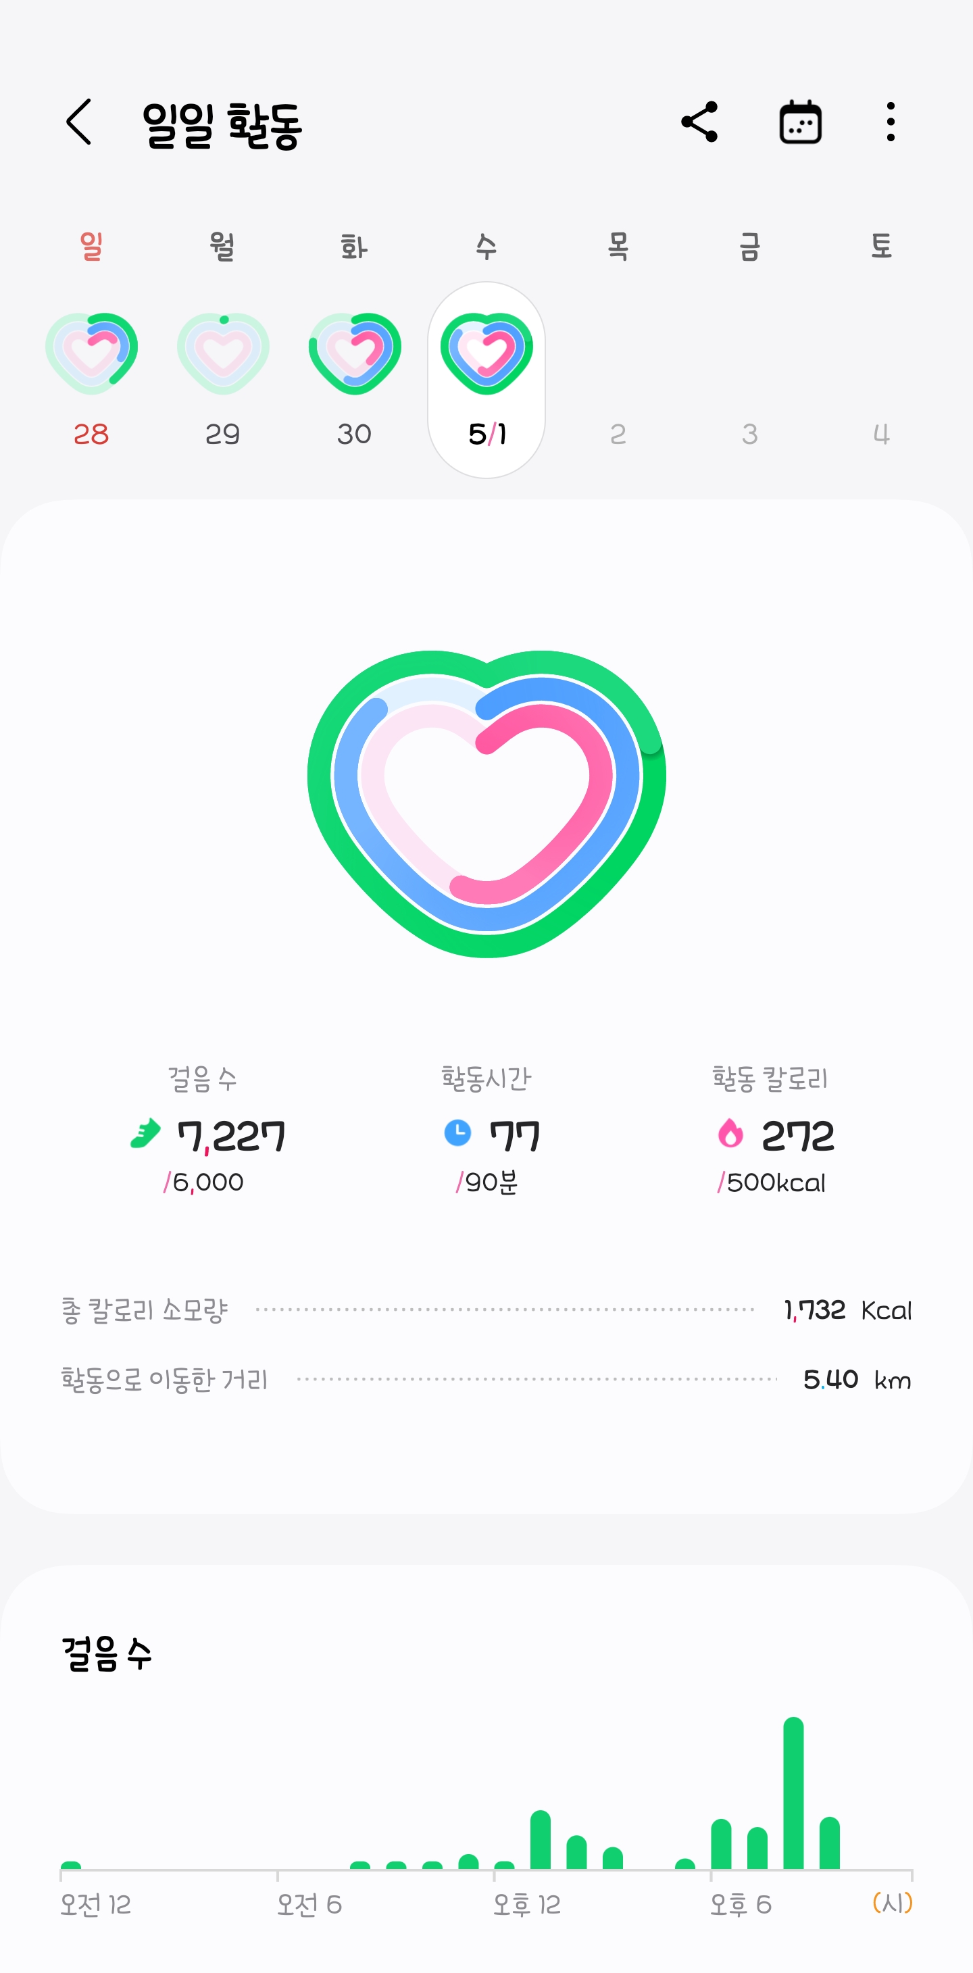The image size is (973, 1973).
Task: Tap the tallest bar in steps chart
Action: [793, 1792]
